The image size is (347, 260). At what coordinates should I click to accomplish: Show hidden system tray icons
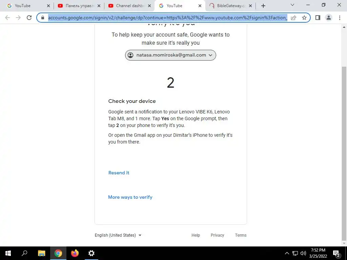287,253
